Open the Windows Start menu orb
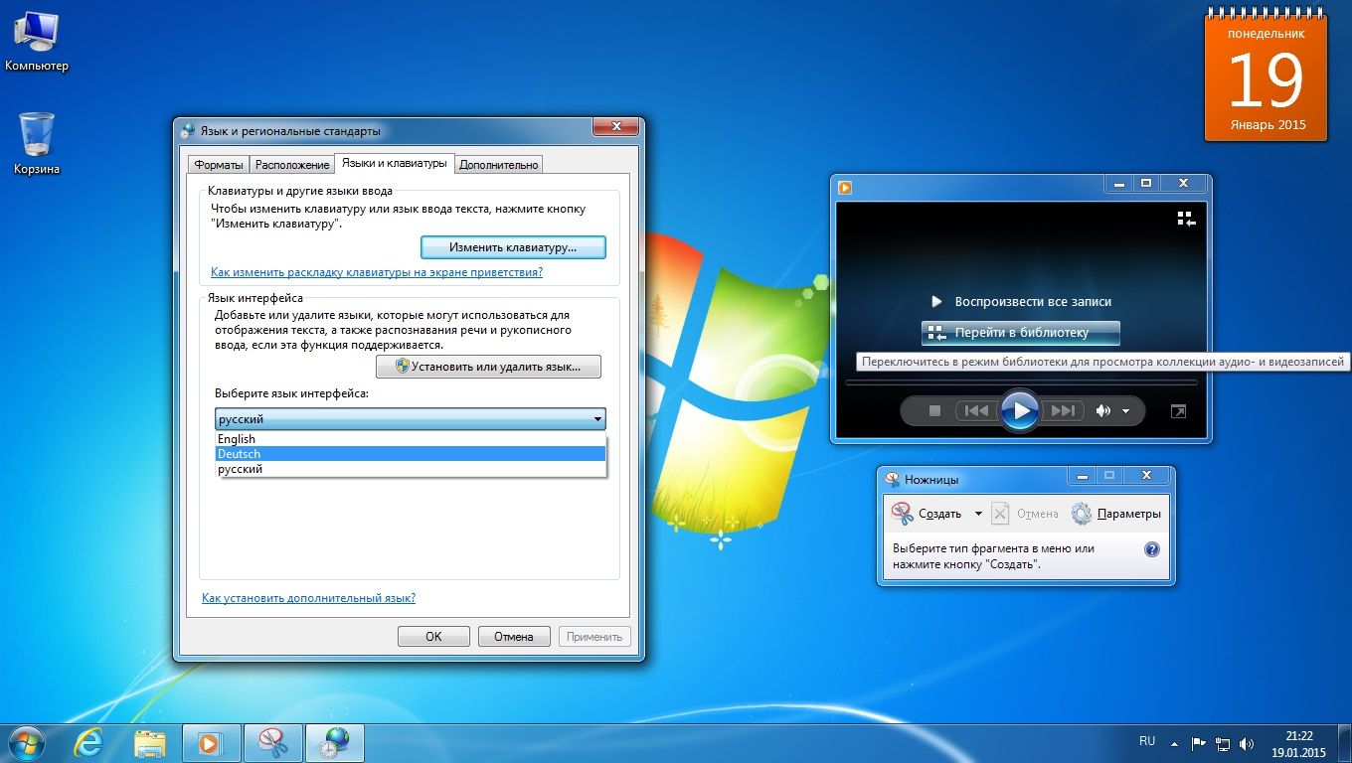The width and height of the screenshot is (1352, 763). (x=27, y=742)
